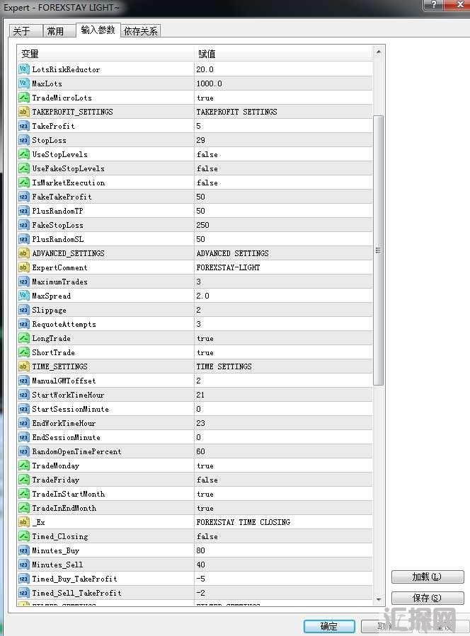Toggle the TradeFriday false value
This screenshot has width=470, height=636.
coord(282,480)
